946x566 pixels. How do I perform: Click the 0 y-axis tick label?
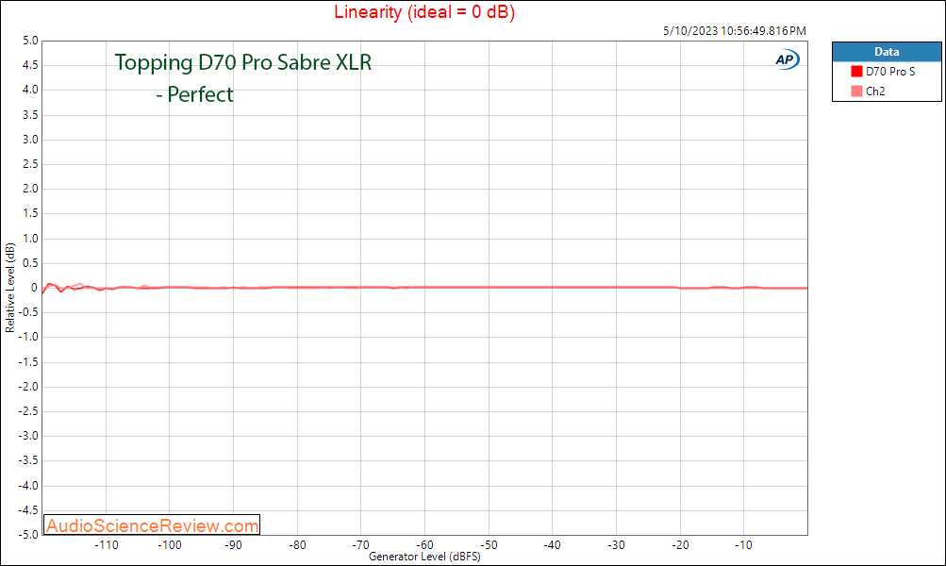(x=34, y=289)
